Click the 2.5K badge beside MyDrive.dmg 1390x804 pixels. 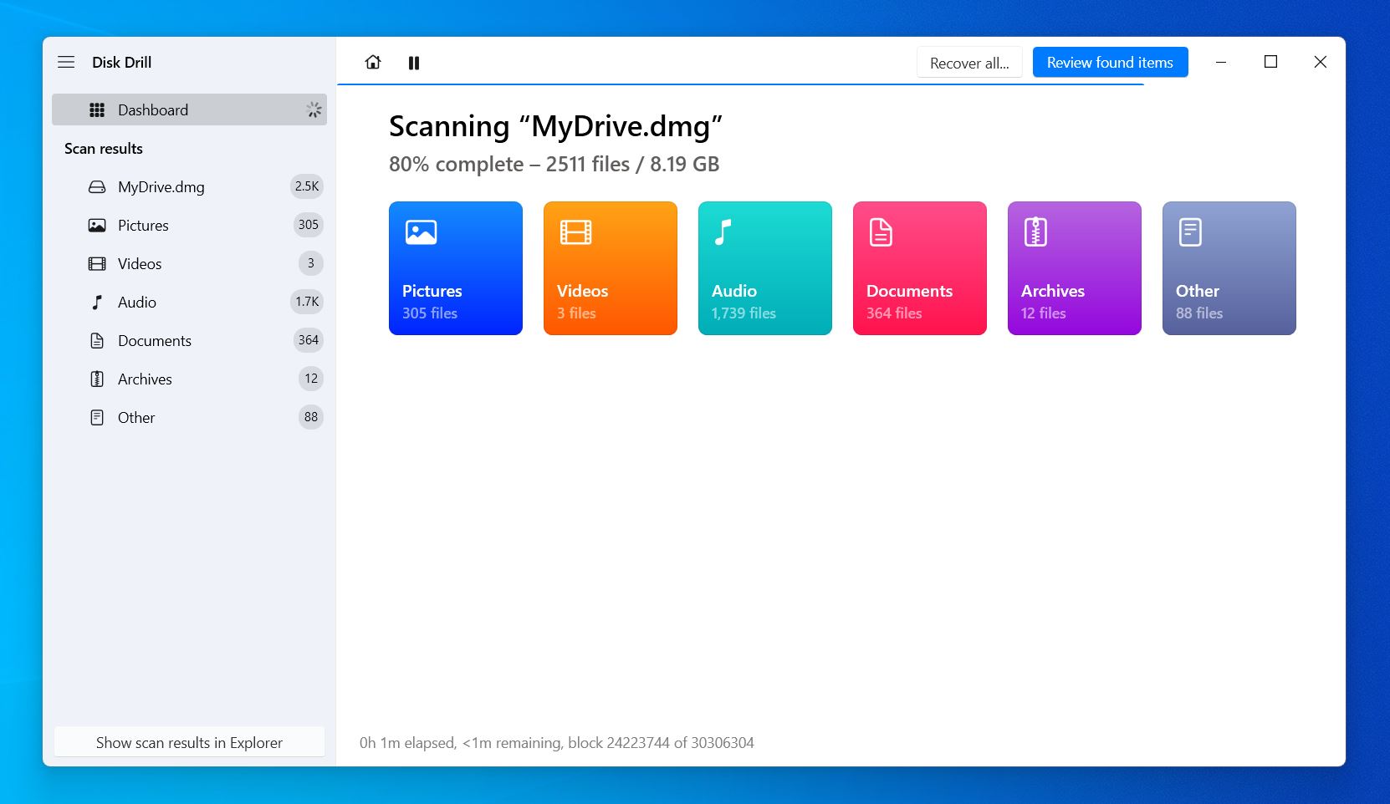[307, 186]
